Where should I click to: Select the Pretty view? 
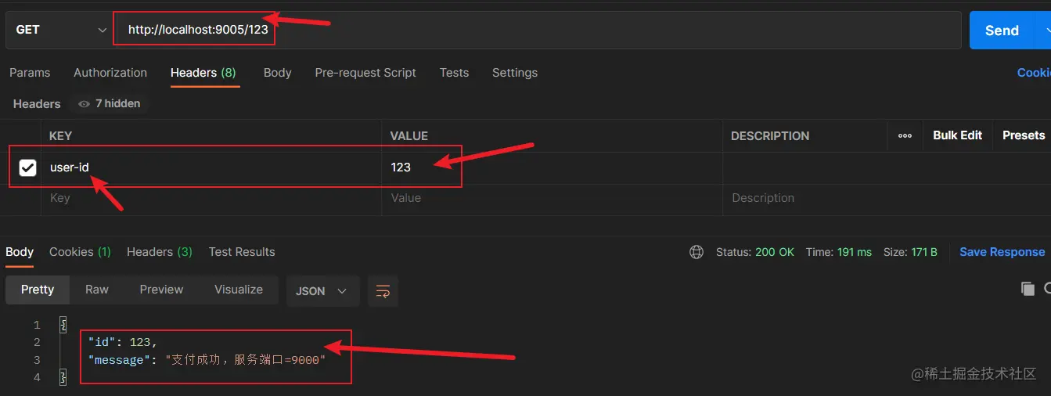coord(38,290)
